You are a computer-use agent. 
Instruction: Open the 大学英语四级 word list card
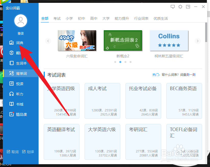(x=62, y=101)
